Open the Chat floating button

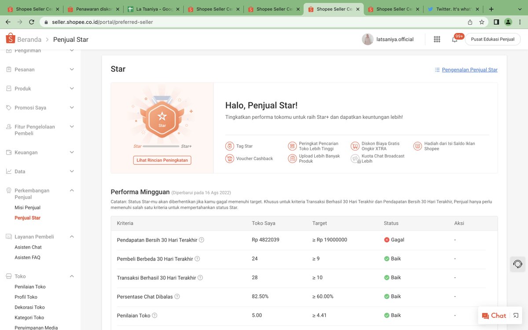[494, 315]
